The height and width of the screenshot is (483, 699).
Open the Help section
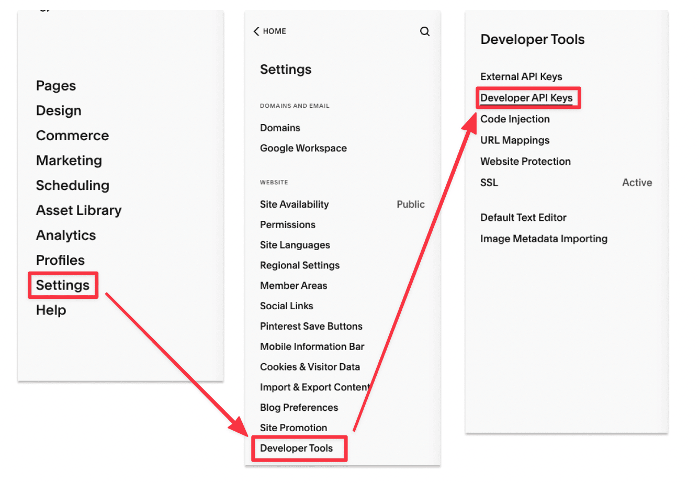(50, 310)
